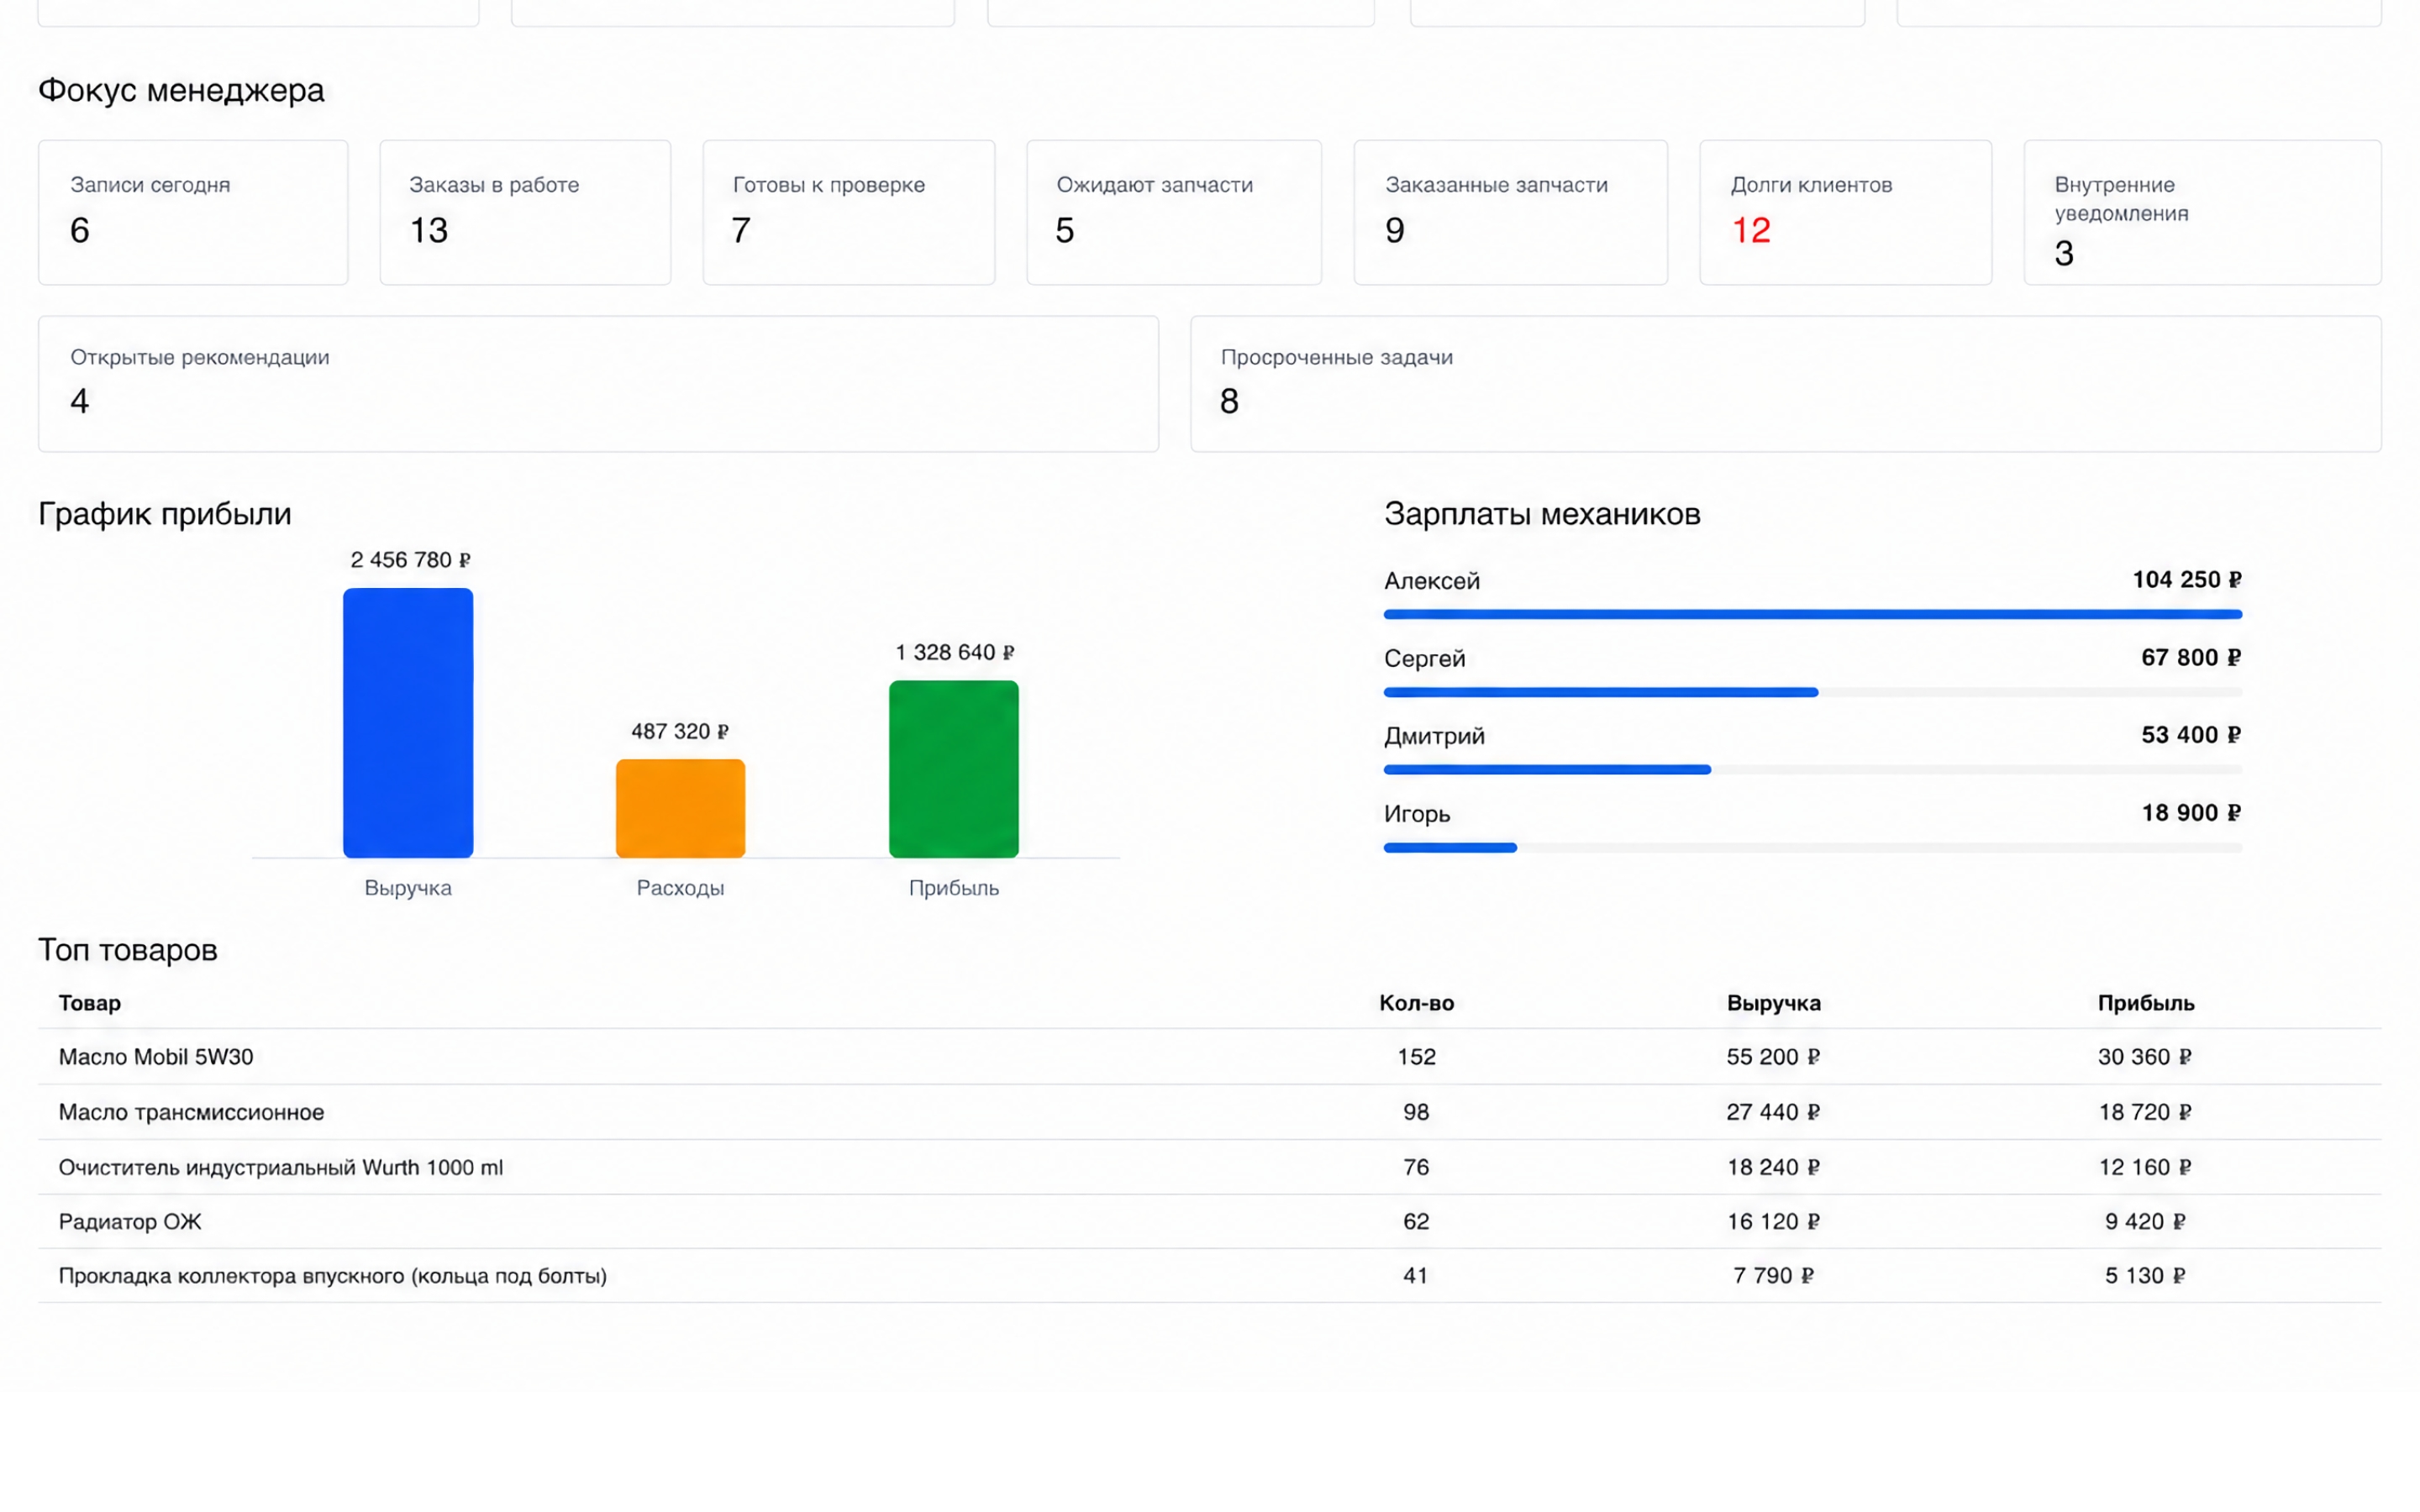Screen dimensions: 2420x1512
Task: Select row Прокладка коллектора впускного
Action: (x=1209, y=1275)
